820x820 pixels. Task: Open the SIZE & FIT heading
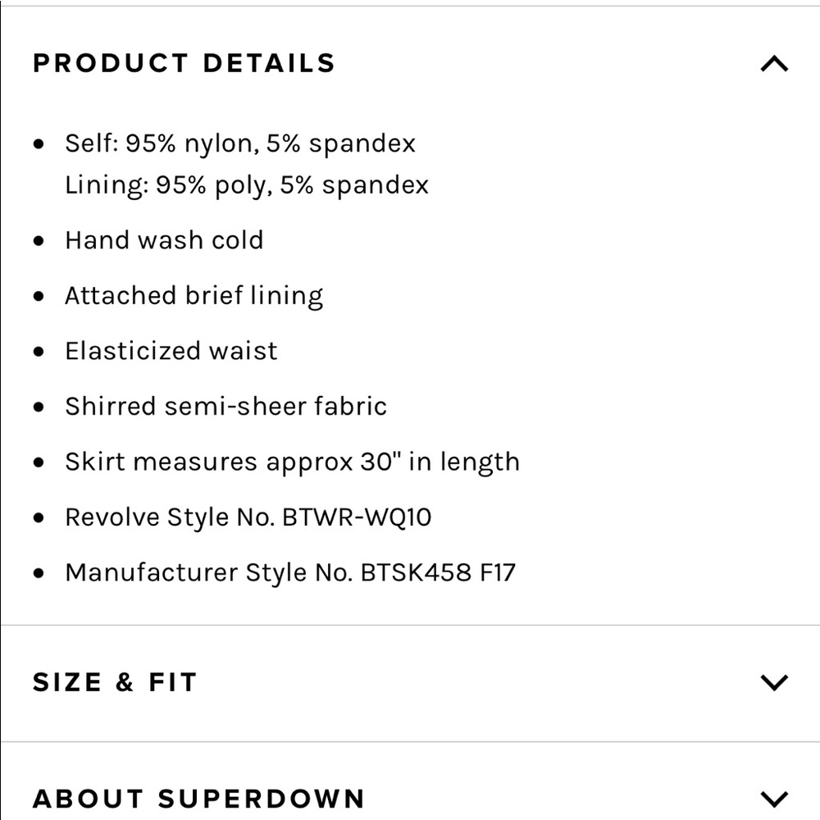pos(115,681)
